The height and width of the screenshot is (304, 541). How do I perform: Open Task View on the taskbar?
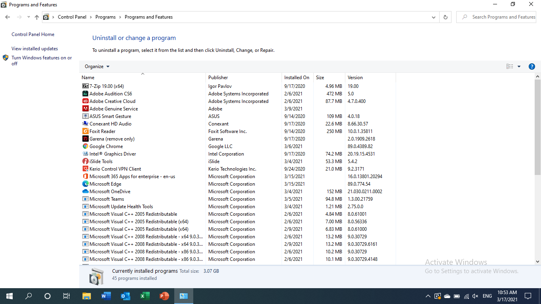(67, 296)
